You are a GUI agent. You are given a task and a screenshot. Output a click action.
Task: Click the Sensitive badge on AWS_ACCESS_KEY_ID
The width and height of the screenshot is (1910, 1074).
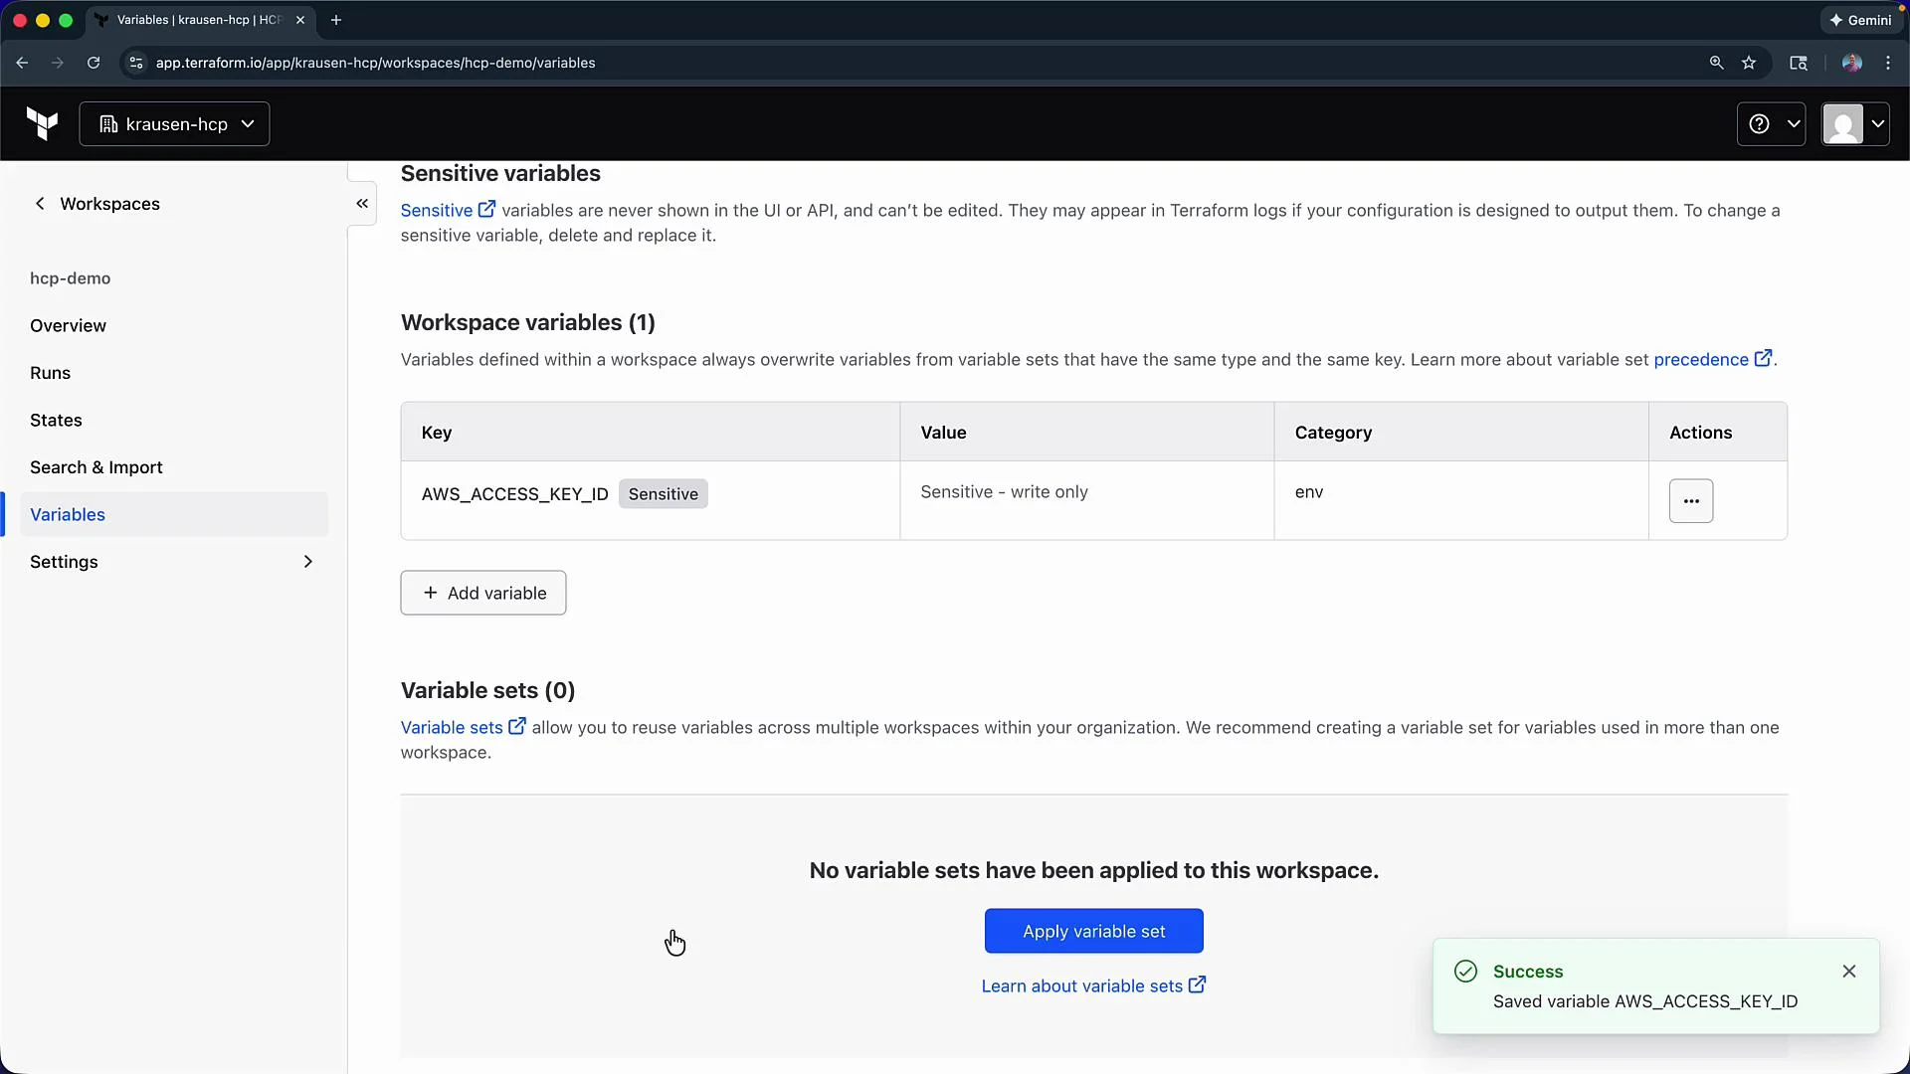click(x=663, y=494)
